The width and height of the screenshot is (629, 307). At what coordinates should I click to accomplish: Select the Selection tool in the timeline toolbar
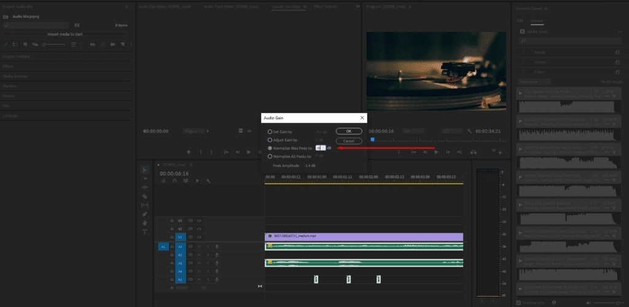(144, 169)
